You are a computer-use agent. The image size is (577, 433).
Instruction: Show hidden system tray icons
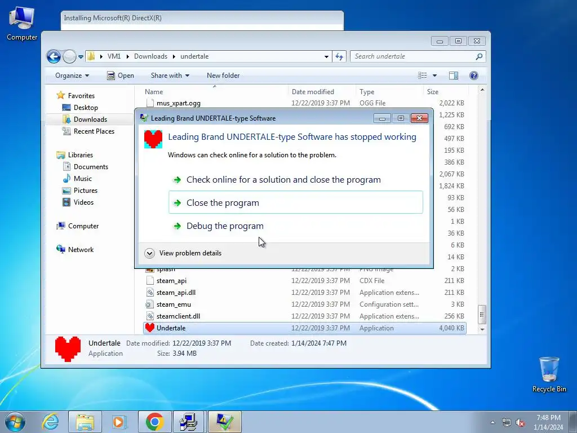pyautogui.click(x=492, y=422)
